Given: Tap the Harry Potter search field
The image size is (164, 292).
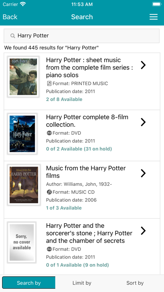Looking at the screenshot, I should (x=82, y=36).
